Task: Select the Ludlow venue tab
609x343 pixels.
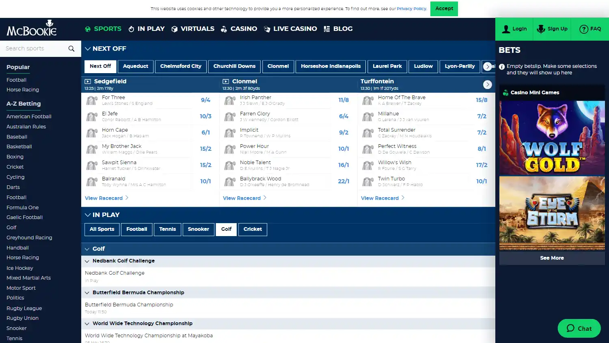Action: pyautogui.click(x=423, y=66)
